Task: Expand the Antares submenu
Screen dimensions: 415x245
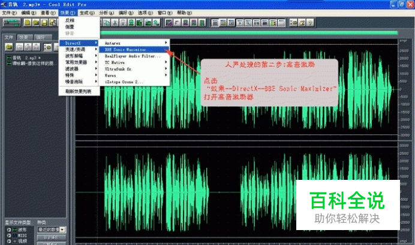Action: (x=134, y=43)
